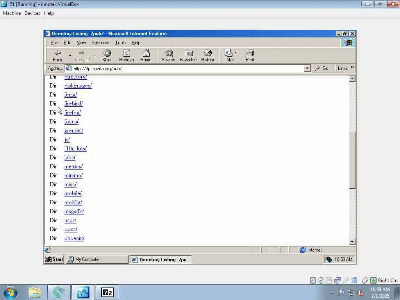Show browsing History pane
Image resolution: width=400 pixels, height=300 pixels.
208,55
